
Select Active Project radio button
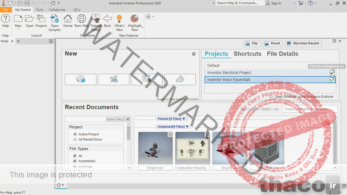[75, 134]
